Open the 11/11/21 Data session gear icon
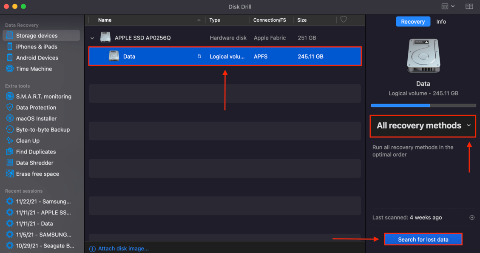 pyautogui.click(x=10, y=223)
